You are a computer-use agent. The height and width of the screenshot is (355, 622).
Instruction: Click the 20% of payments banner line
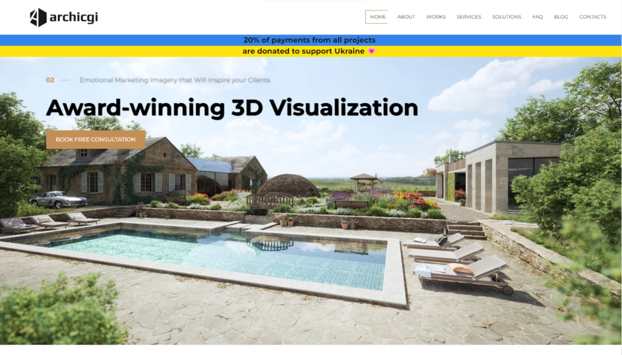pyautogui.click(x=310, y=39)
